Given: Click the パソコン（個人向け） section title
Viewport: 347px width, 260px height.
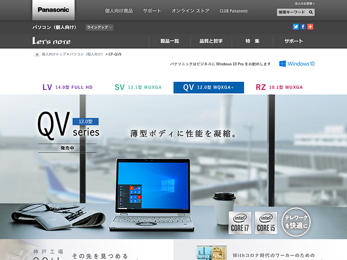Looking at the screenshot, I should click(x=54, y=27).
